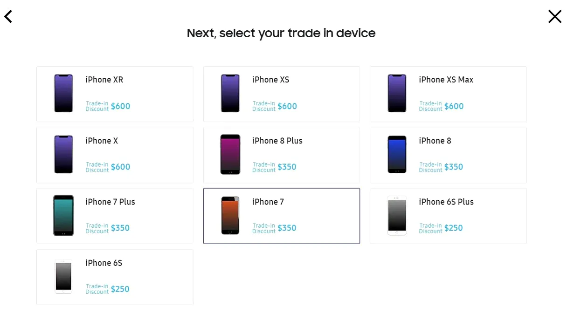Click the $600 discount on iPhone X

120,167
